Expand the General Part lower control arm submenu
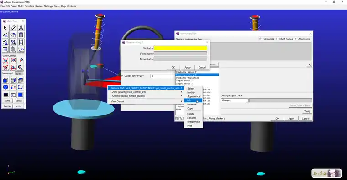The width and height of the screenshot is (347, 180). click(x=146, y=88)
